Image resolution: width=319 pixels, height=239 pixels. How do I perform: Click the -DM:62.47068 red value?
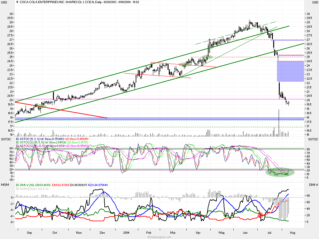click(60, 185)
